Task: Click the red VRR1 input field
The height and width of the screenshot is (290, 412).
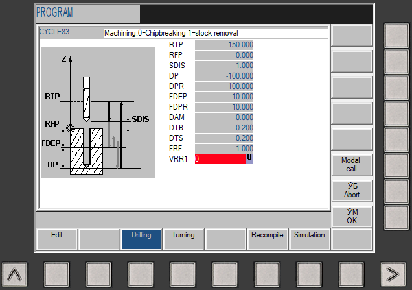Action: 220,159
